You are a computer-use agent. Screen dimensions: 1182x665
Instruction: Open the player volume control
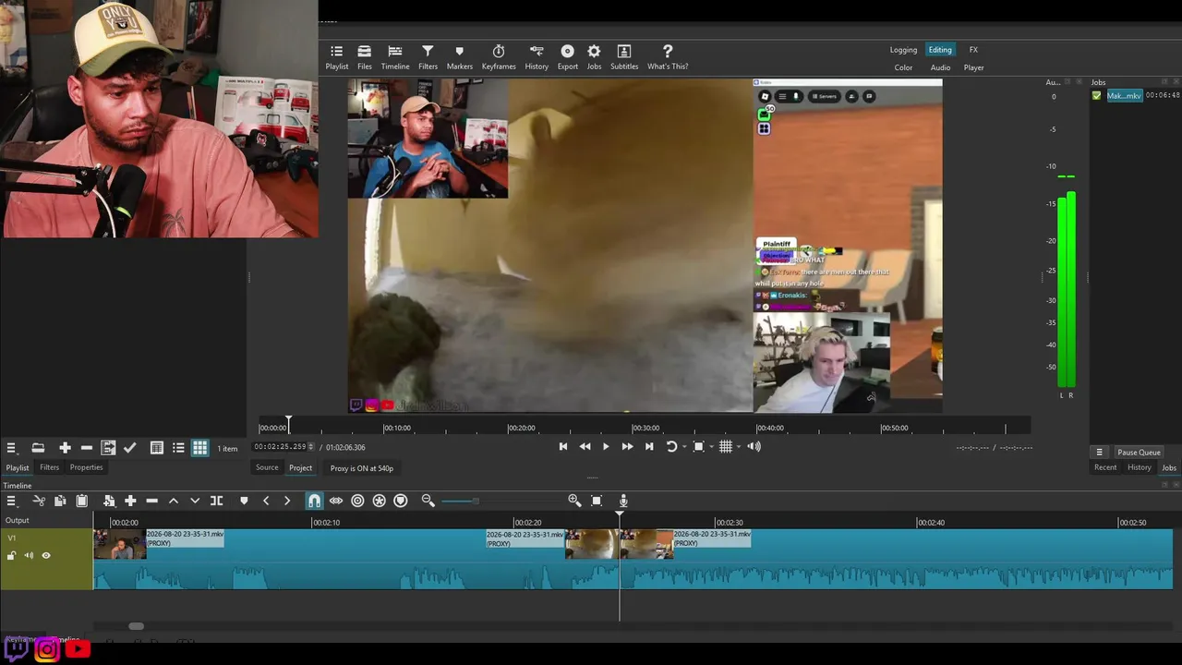754,447
